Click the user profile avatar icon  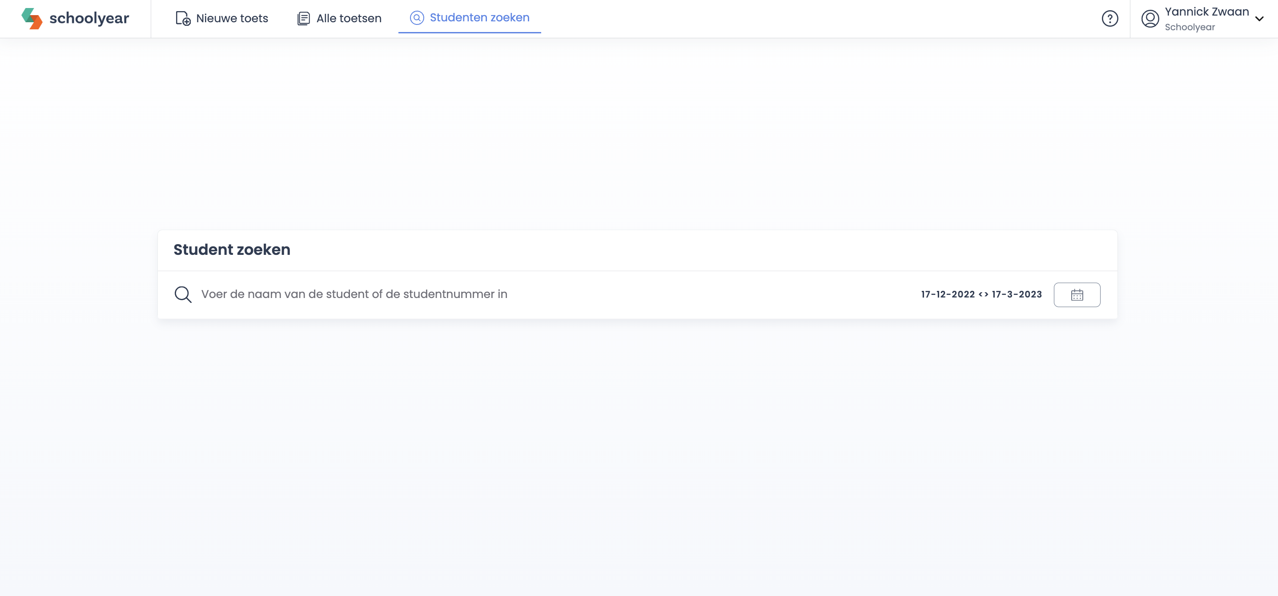[x=1149, y=18]
